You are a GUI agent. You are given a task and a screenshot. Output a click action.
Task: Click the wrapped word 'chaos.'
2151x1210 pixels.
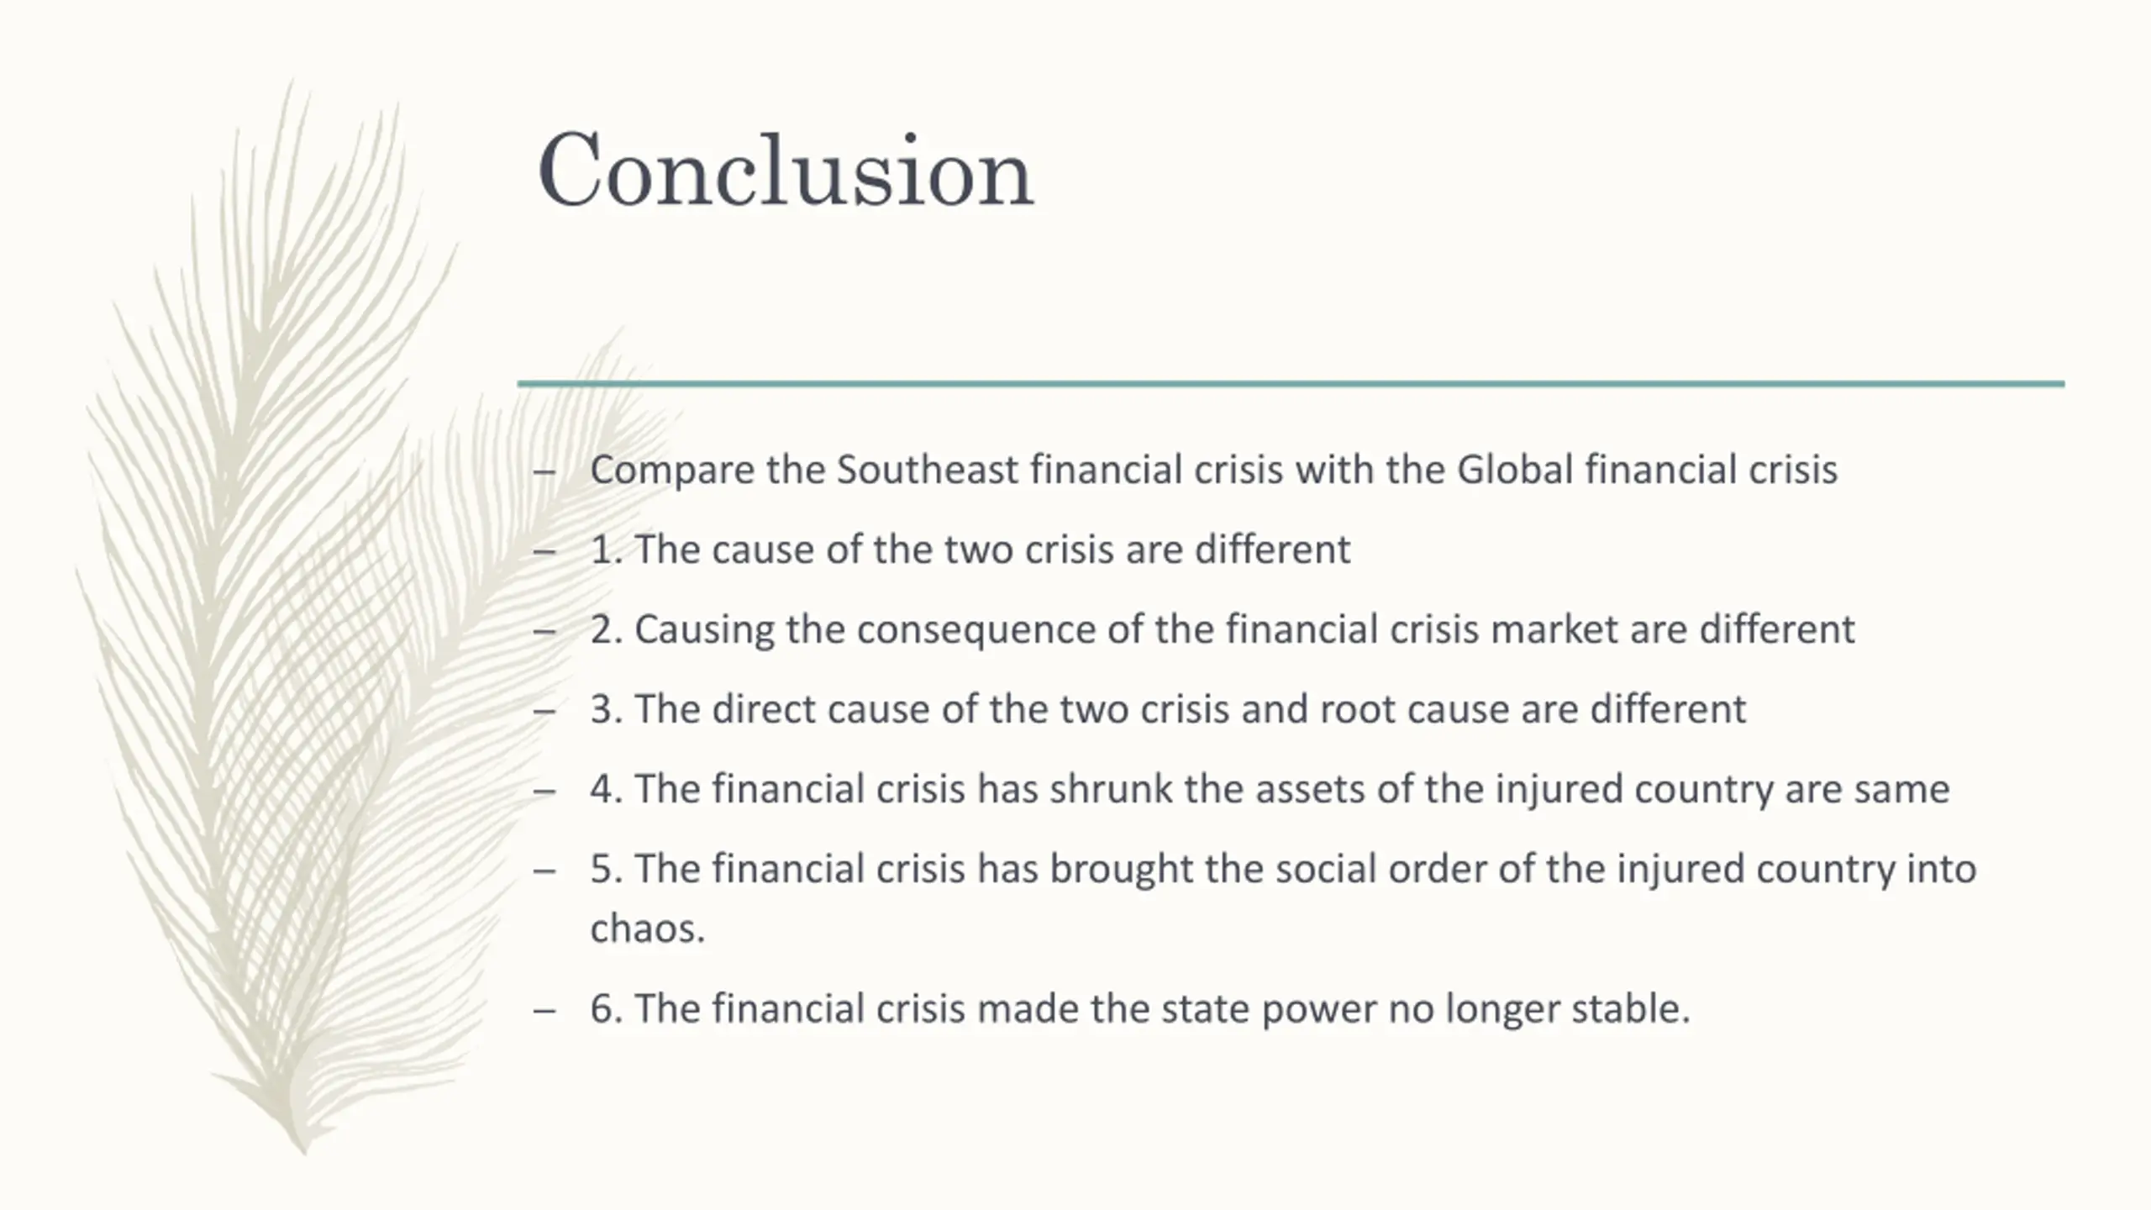(648, 929)
